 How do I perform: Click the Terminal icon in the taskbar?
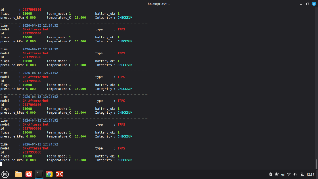(x=39, y=174)
